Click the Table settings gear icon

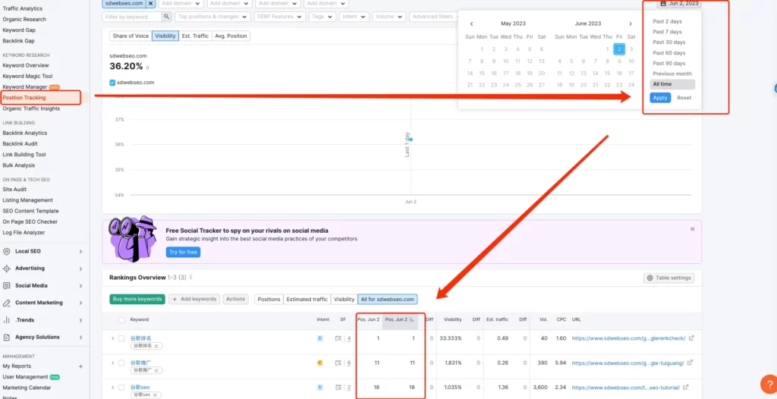point(650,278)
